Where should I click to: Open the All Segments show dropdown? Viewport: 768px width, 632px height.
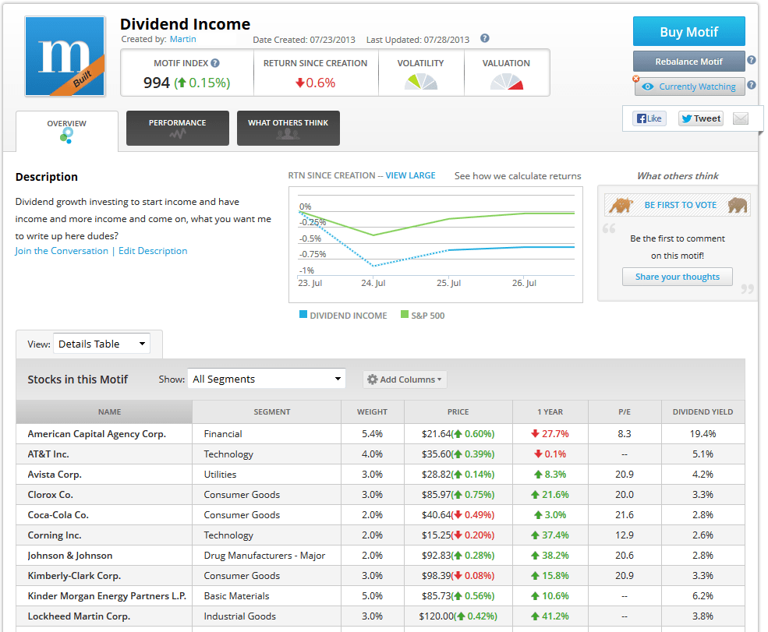(267, 379)
